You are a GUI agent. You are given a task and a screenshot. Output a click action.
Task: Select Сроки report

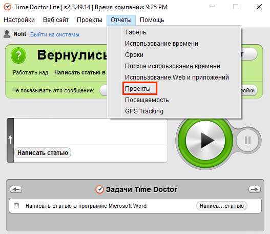(134, 55)
